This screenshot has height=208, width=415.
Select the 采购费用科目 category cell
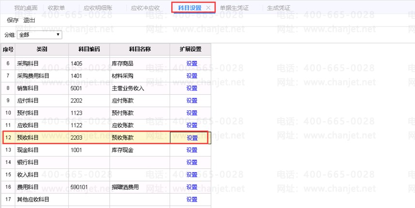click(42, 76)
